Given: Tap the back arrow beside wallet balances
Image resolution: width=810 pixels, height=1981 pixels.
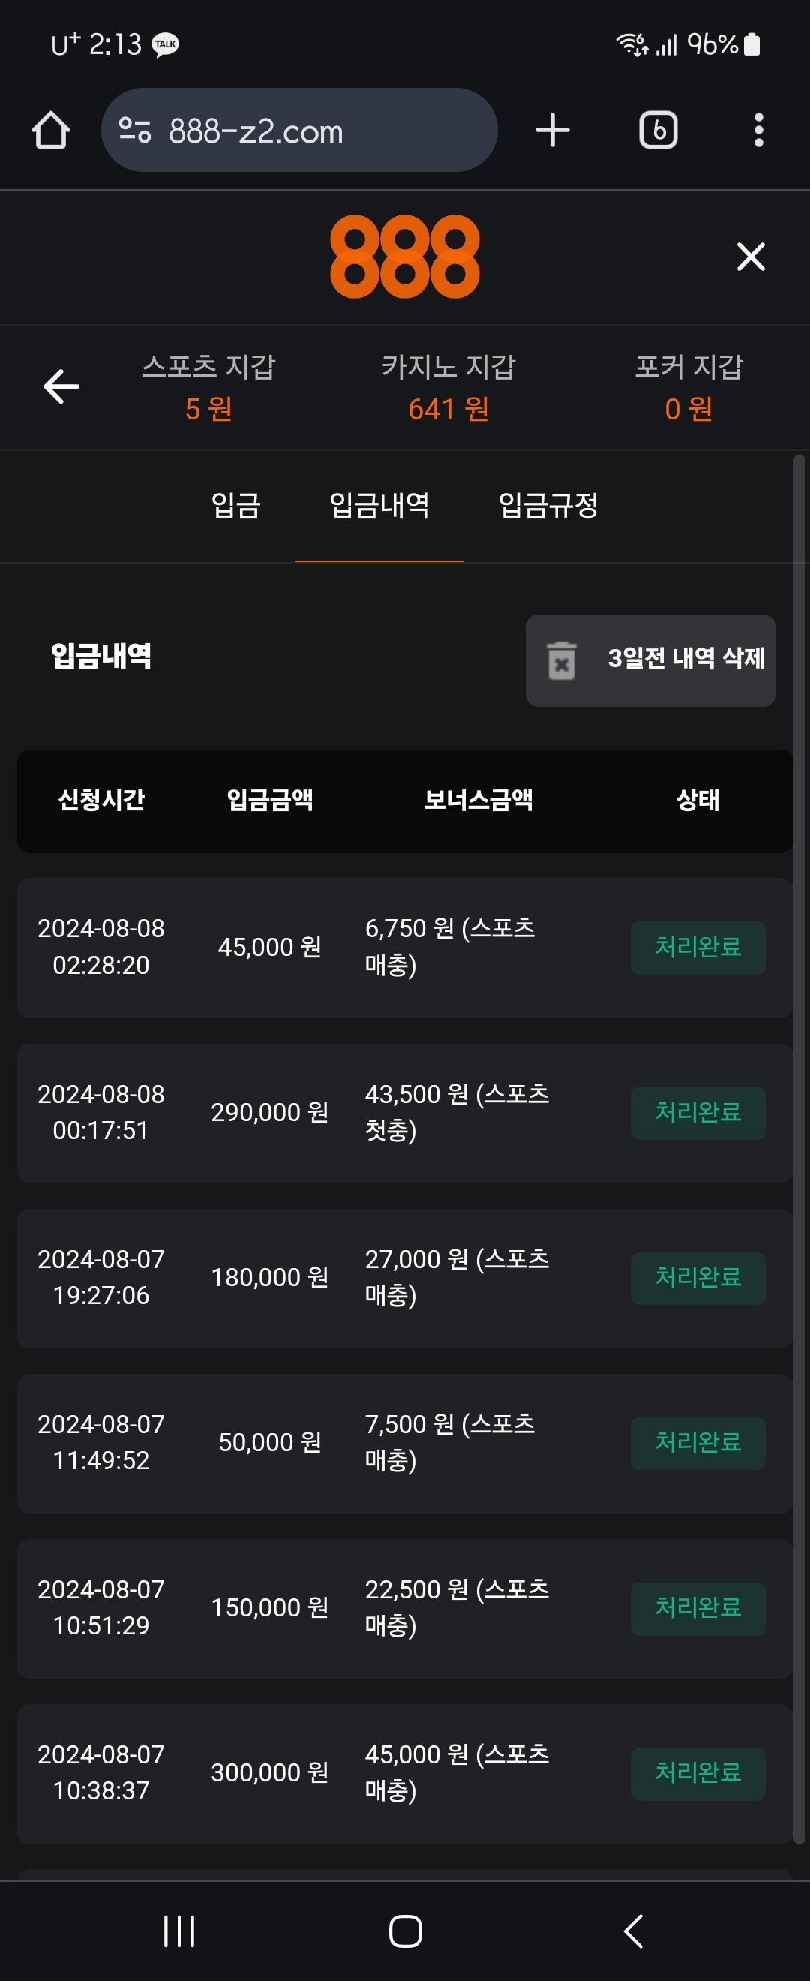Looking at the screenshot, I should [61, 386].
